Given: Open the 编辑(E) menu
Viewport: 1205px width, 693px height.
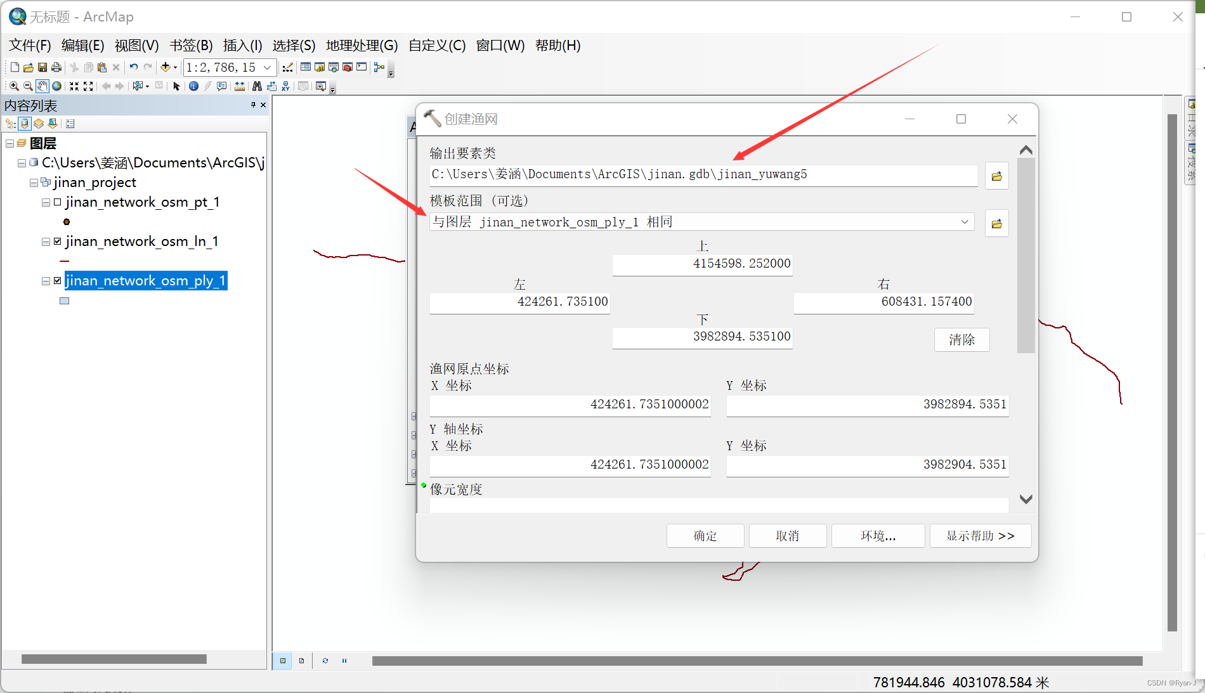Looking at the screenshot, I should tap(82, 46).
